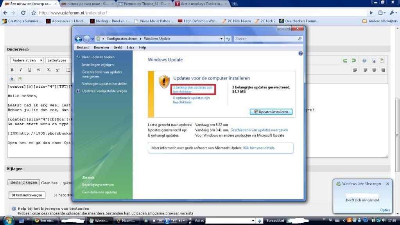Bookmark this page with the star icon

pyautogui.click(x=34, y=13)
